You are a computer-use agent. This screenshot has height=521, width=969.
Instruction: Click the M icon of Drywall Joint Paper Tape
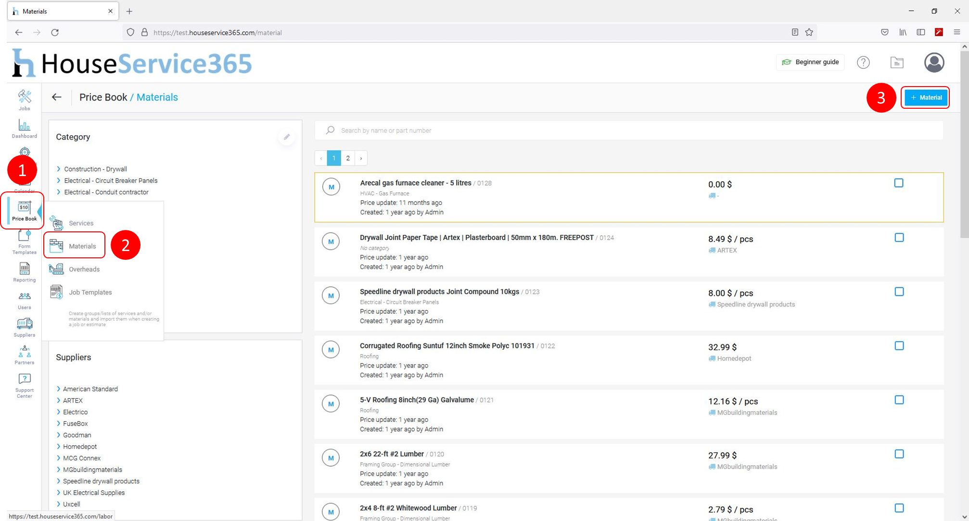331,241
